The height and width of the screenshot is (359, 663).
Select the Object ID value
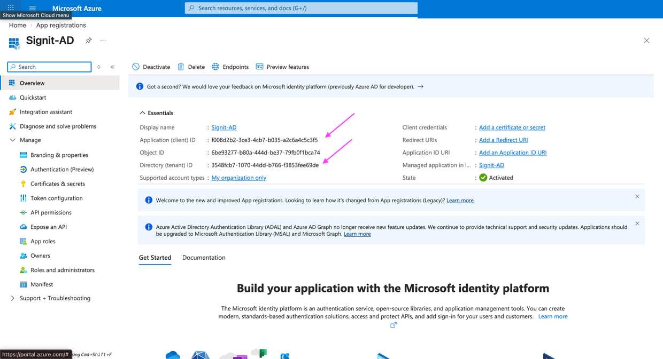[266, 153]
